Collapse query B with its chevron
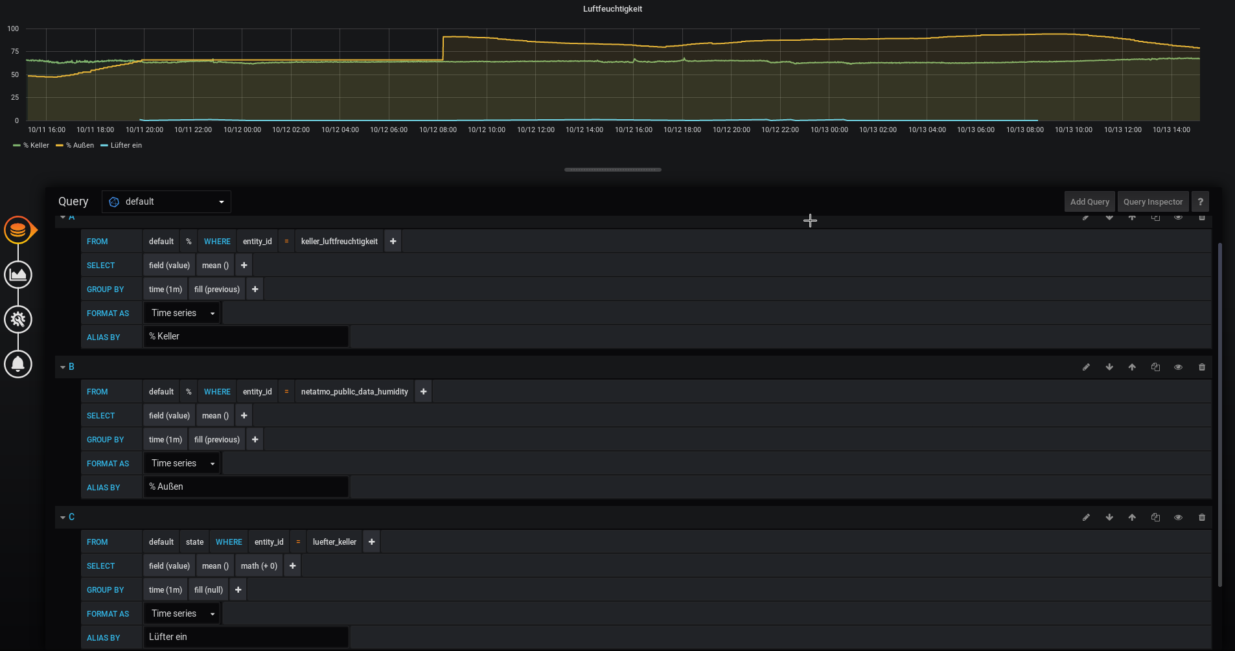 coord(62,367)
